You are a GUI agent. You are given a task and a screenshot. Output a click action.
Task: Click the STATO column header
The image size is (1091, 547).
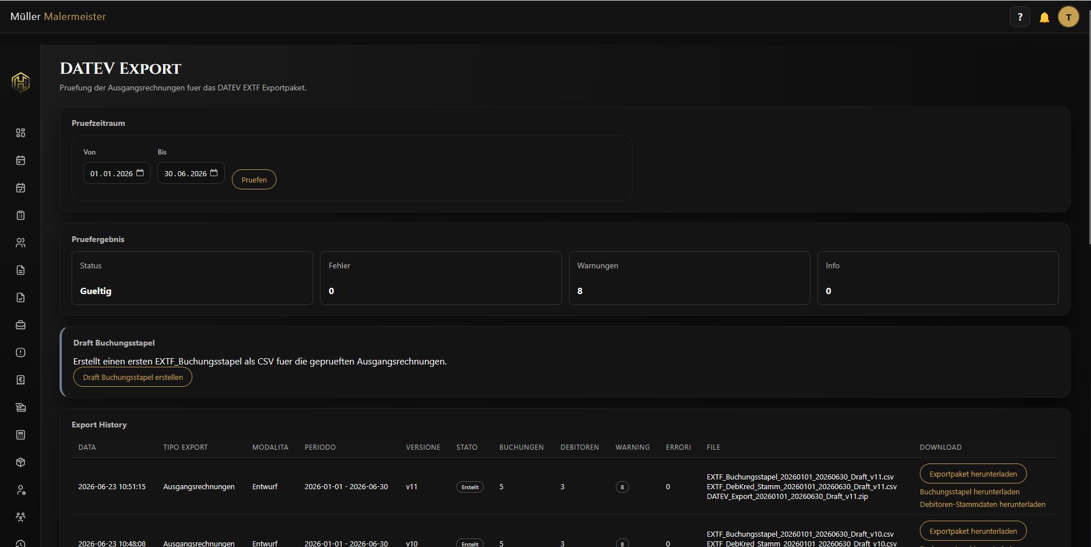tap(467, 447)
